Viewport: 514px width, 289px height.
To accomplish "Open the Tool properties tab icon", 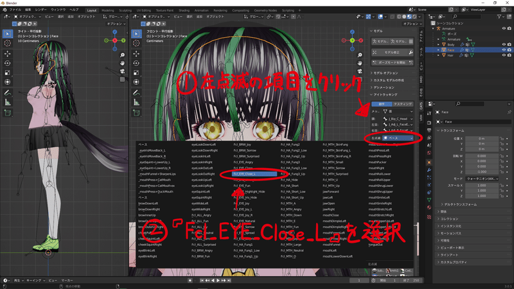I will click(x=429, y=113).
